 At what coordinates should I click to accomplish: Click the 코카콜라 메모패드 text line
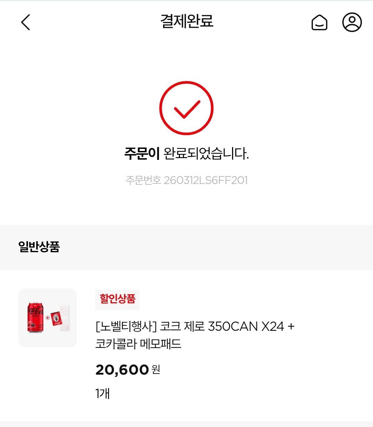coord(138,344)
